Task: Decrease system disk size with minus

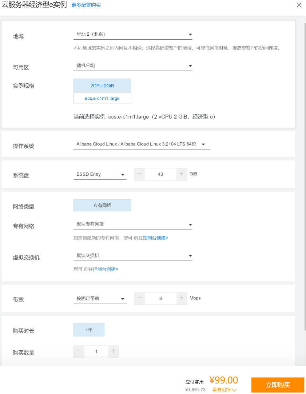Action: pyautogui.click(x=140, y=174)
